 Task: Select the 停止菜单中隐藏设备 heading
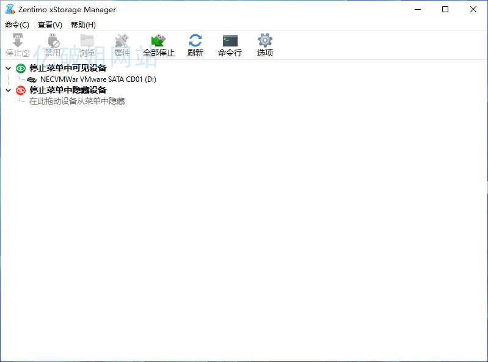click(x=68, y=90)
